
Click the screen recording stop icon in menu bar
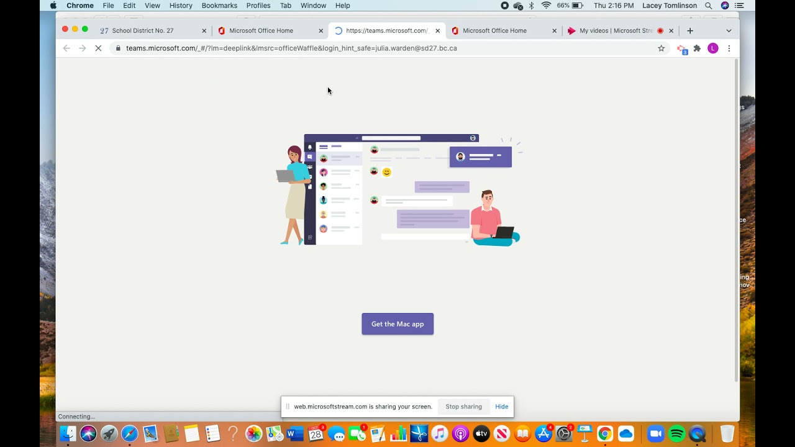505,6
